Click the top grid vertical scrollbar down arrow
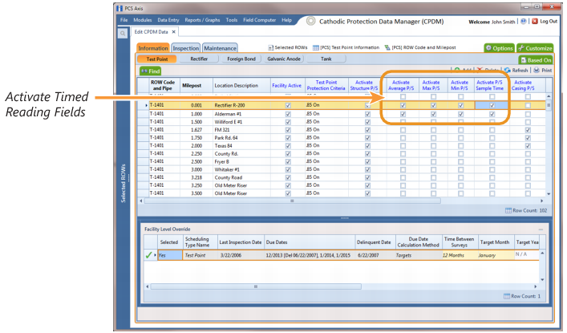The width and height of the screenshot is (567, 333). pos(549,194)
